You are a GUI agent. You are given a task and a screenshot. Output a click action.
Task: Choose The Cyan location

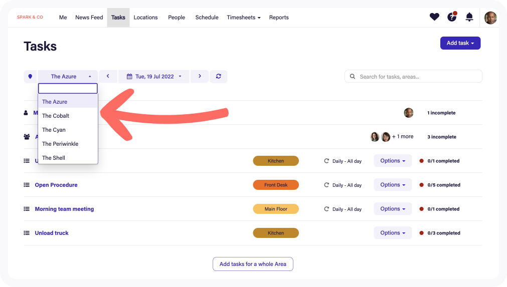tap(68, 130)
